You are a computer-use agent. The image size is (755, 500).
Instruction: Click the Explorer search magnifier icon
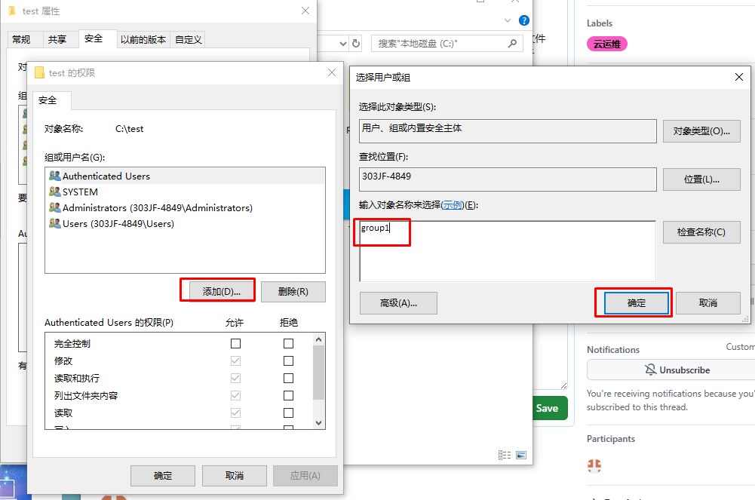tap(512, 43)
